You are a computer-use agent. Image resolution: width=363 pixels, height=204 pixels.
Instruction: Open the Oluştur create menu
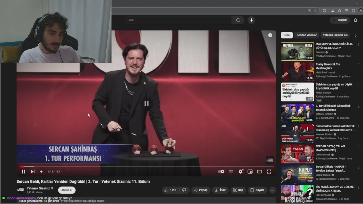[339, 20]
